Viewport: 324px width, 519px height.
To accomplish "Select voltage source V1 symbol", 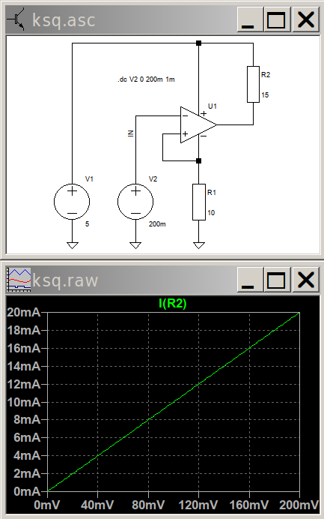I will [x=72, y=202].
